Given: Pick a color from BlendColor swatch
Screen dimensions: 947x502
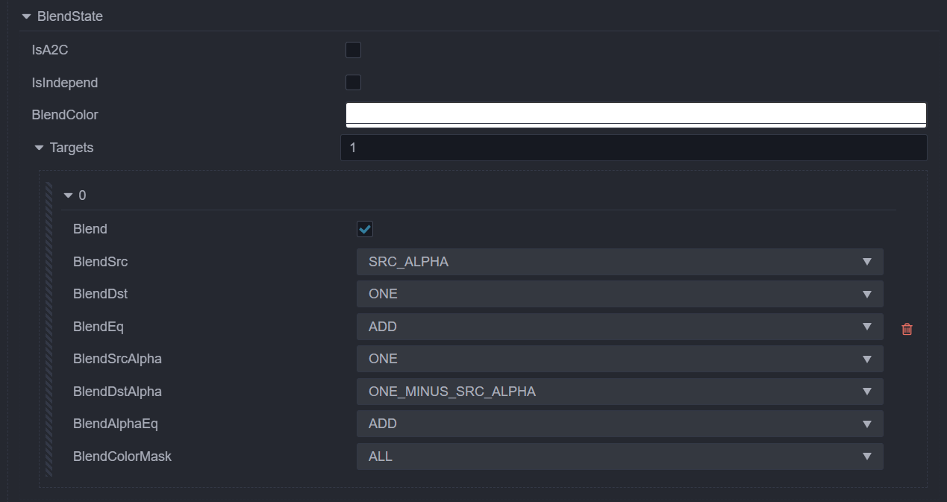Looking at the screenshot, I should click(x=636, y=115).
